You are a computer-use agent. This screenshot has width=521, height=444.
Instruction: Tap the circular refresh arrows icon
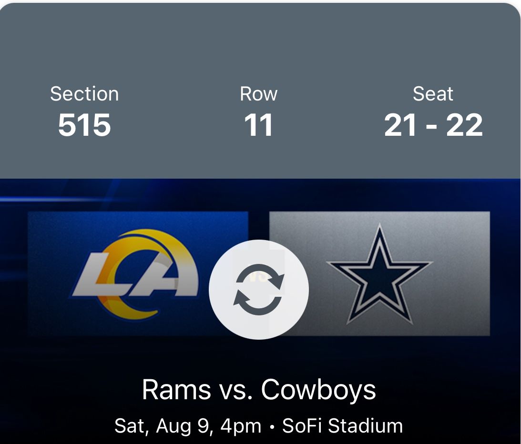point(259,290)
